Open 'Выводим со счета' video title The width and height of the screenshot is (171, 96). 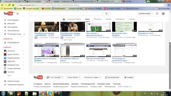tap(146, 33)
